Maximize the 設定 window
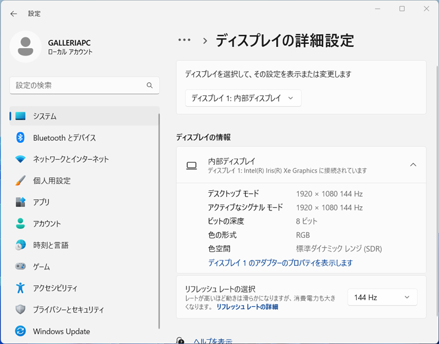 [x=402, y=9]
